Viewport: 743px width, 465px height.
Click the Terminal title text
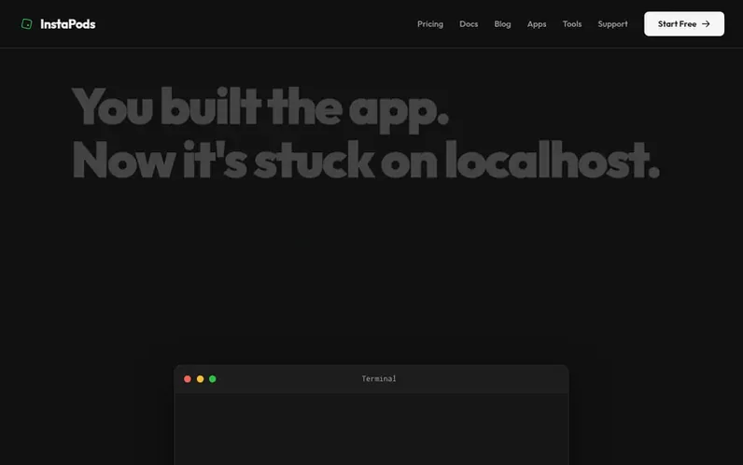click(379, 379)
